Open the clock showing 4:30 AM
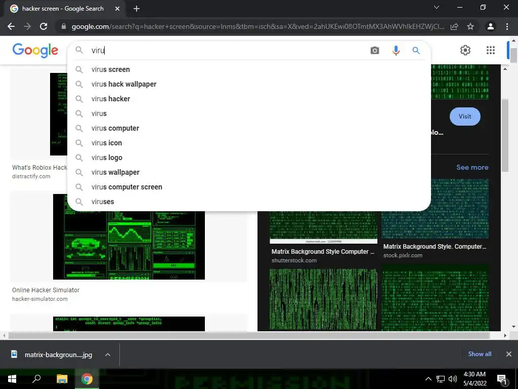 474,379
